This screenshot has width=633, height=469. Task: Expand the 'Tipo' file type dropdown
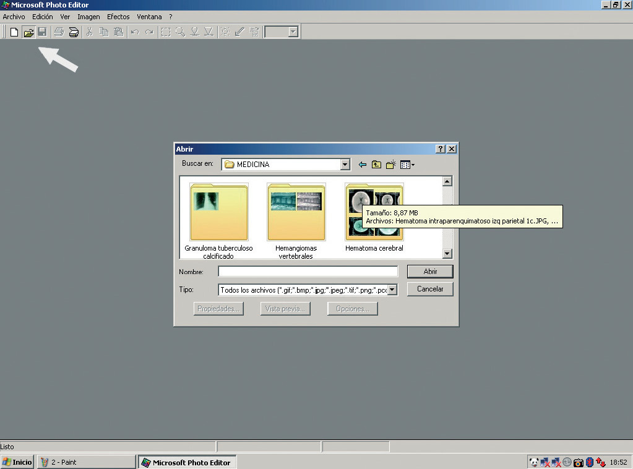click(392, 290)
